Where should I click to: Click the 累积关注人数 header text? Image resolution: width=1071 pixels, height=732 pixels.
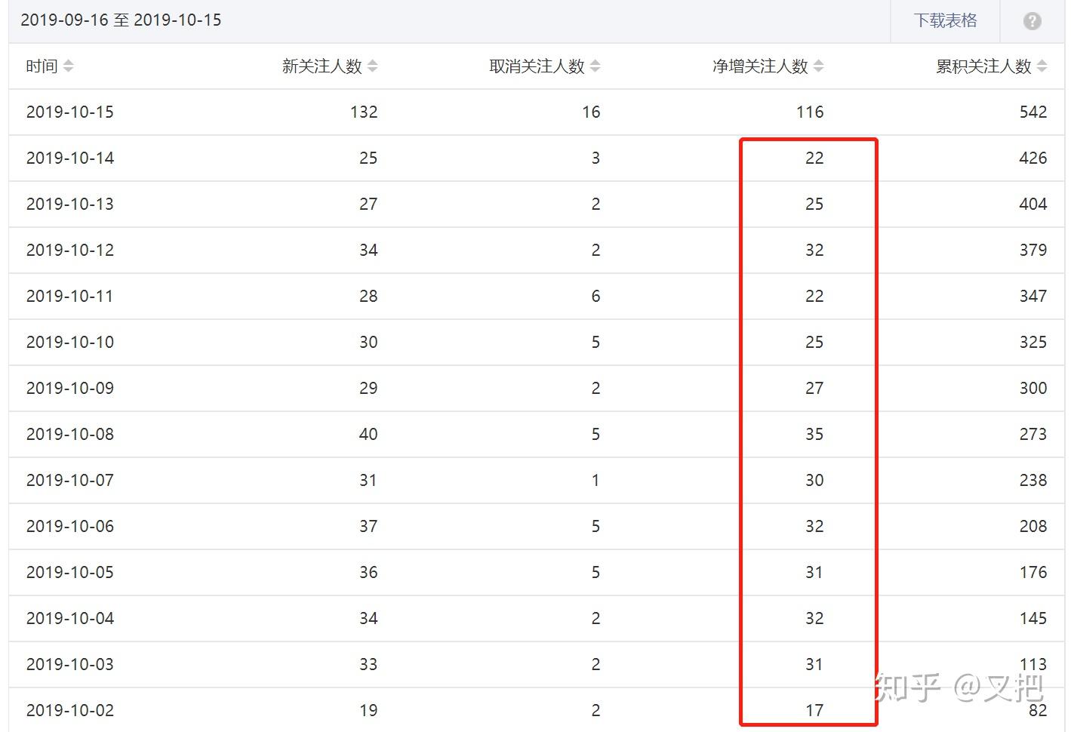(983, 66)
